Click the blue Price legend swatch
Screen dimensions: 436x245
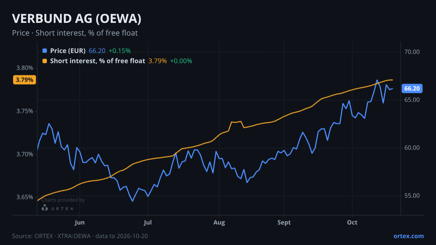coord(45,51)
